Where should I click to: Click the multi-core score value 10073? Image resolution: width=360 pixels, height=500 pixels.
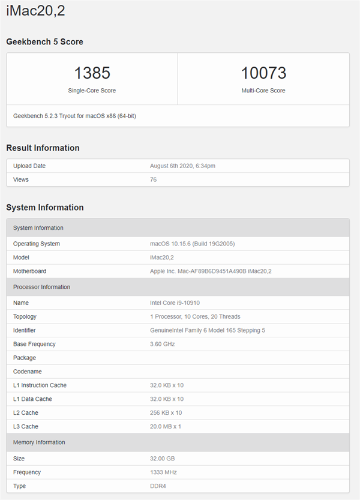[x=263, y=73]
